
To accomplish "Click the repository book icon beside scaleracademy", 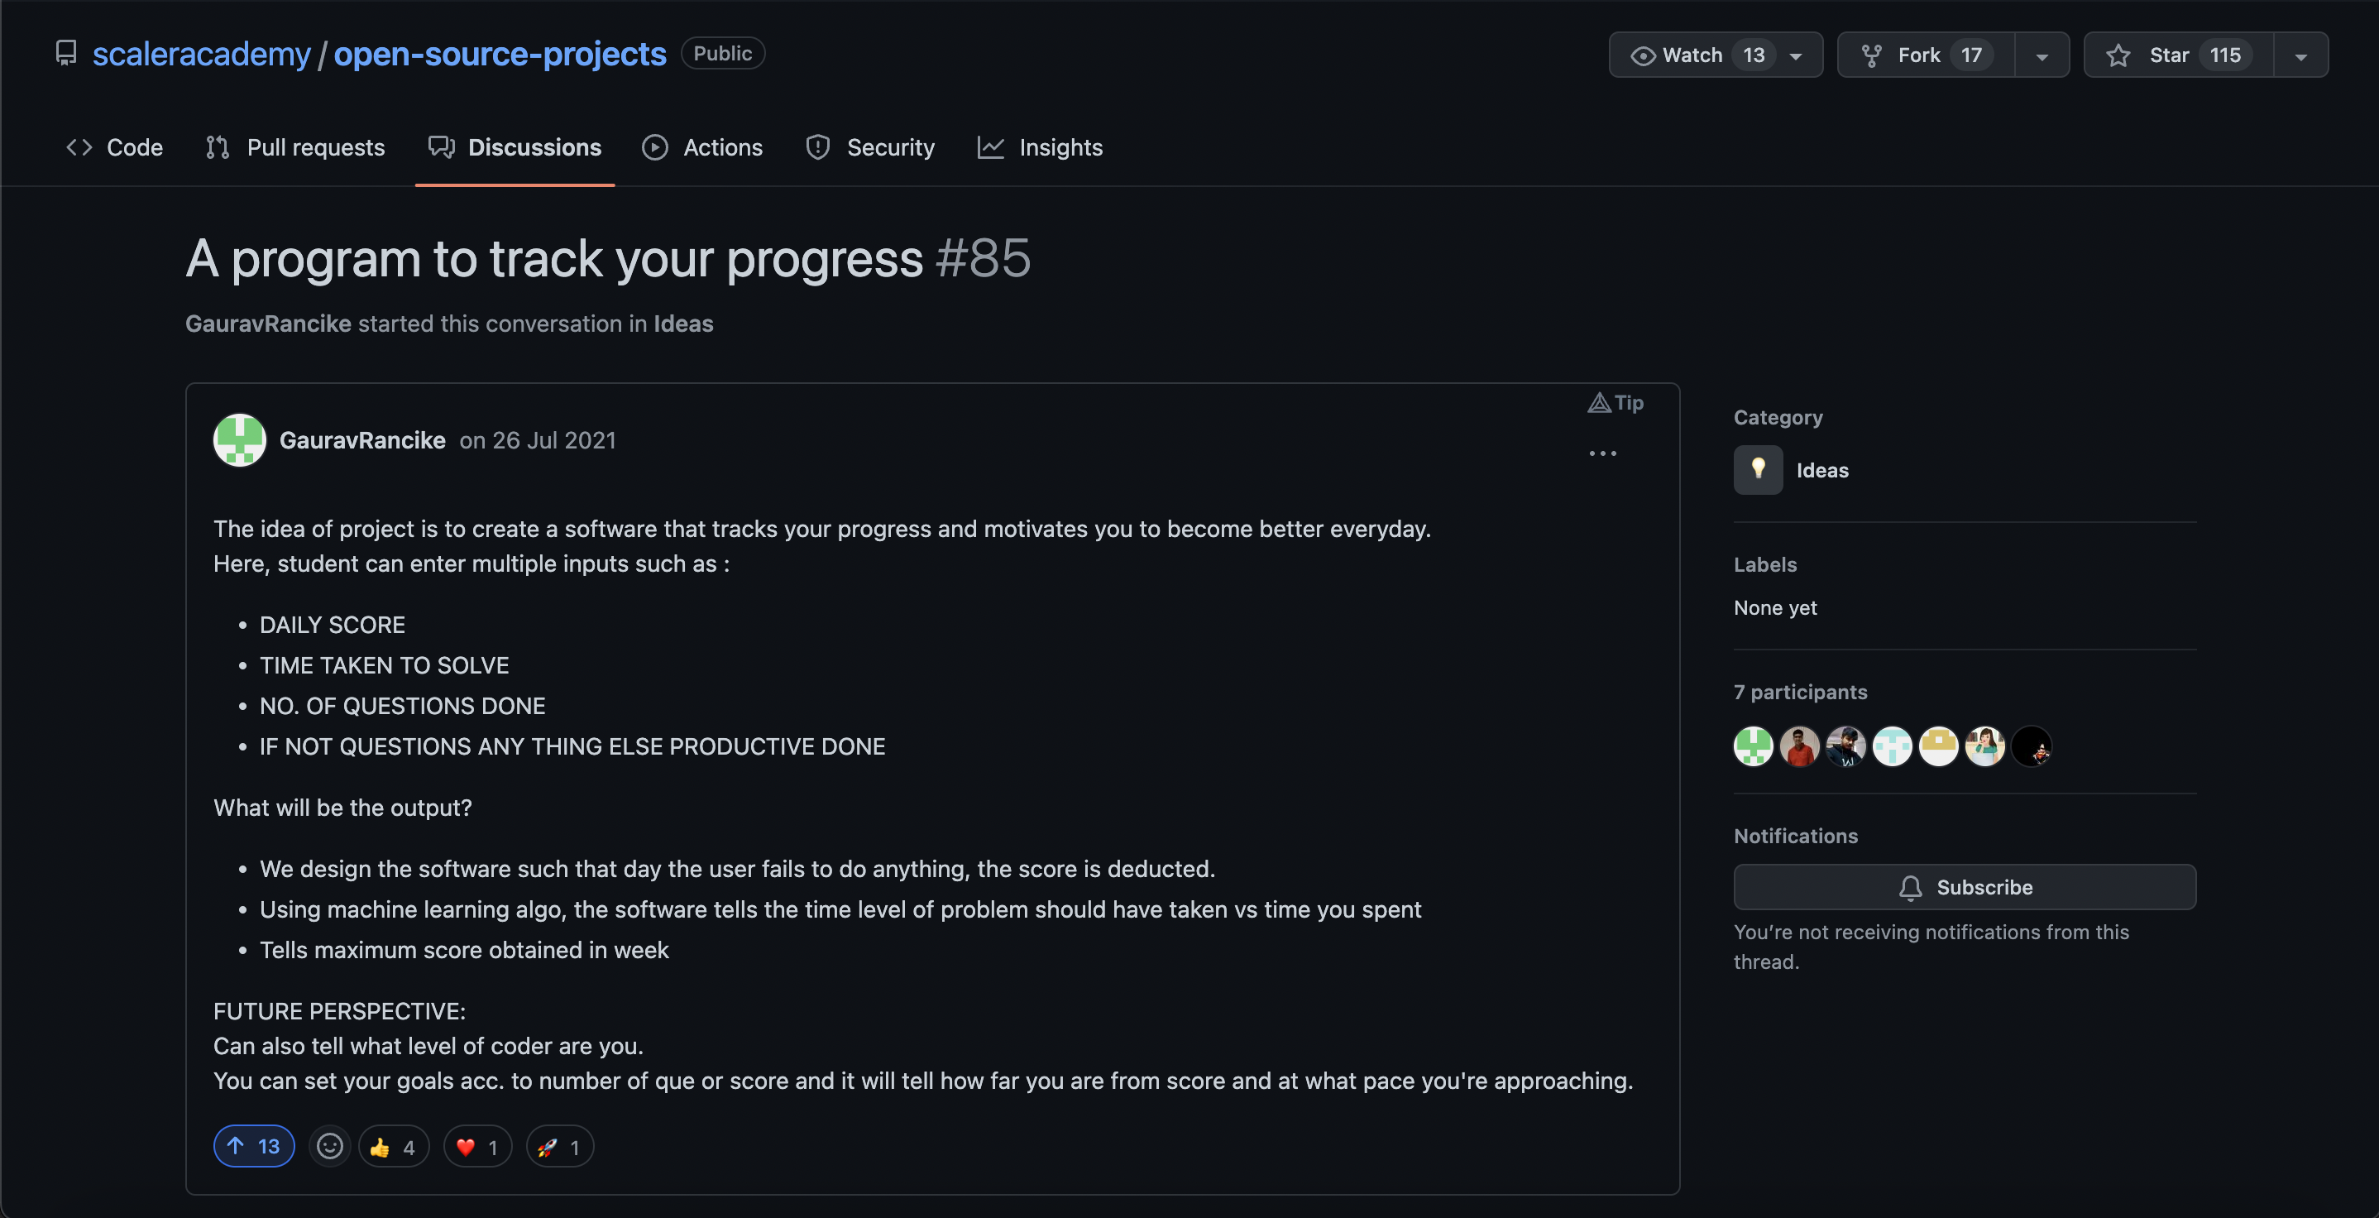I will tap(65, 53).
